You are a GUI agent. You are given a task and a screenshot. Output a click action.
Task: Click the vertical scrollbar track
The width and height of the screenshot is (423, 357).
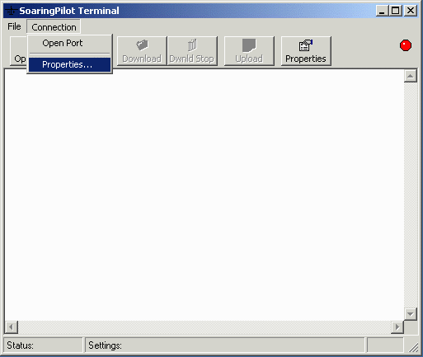[411, 195]
